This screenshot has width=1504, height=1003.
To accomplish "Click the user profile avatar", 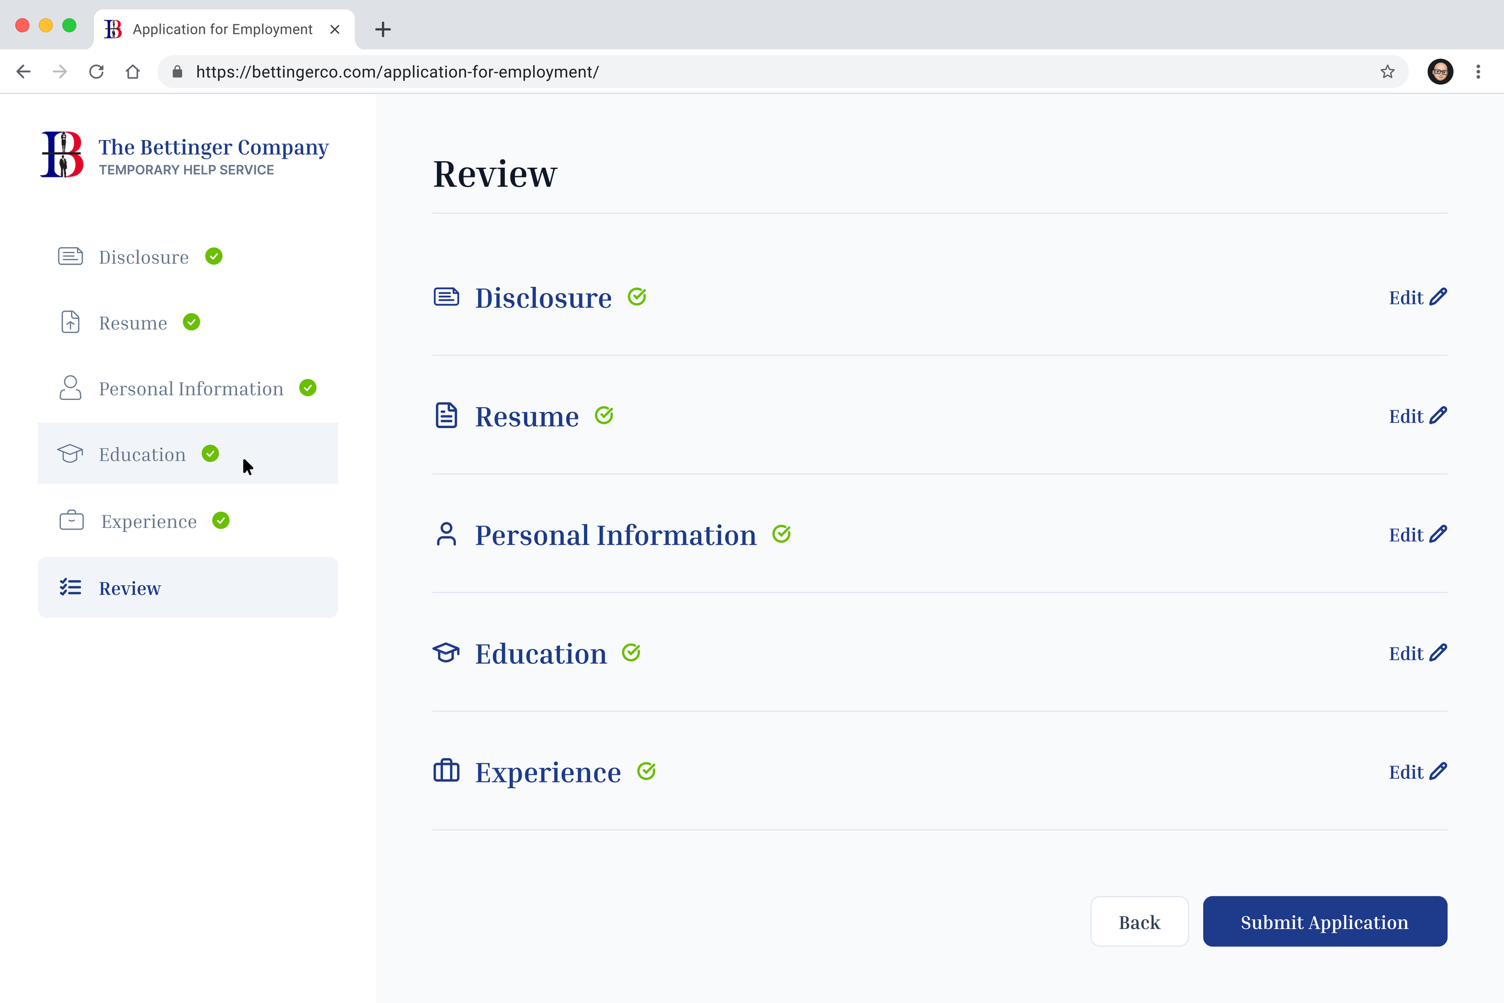I will (1440, 72).
